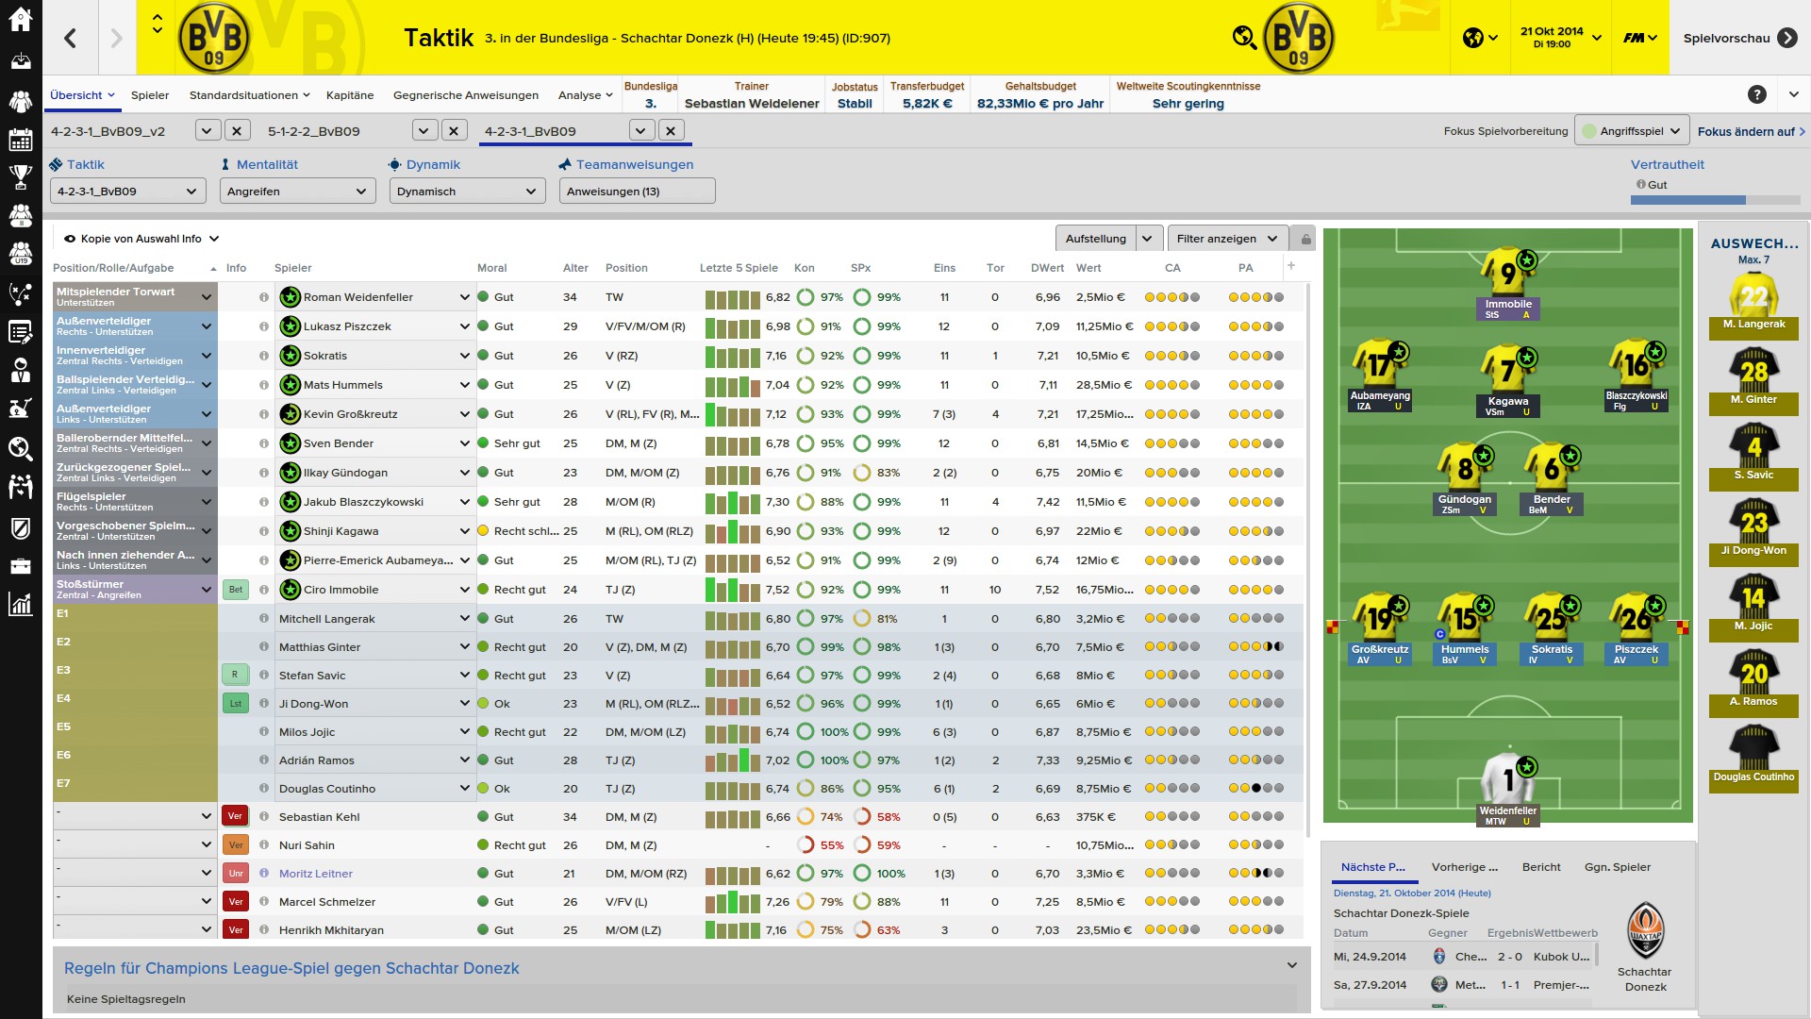Open the Competitions trophy icon in the sidebar

(21, 176)
